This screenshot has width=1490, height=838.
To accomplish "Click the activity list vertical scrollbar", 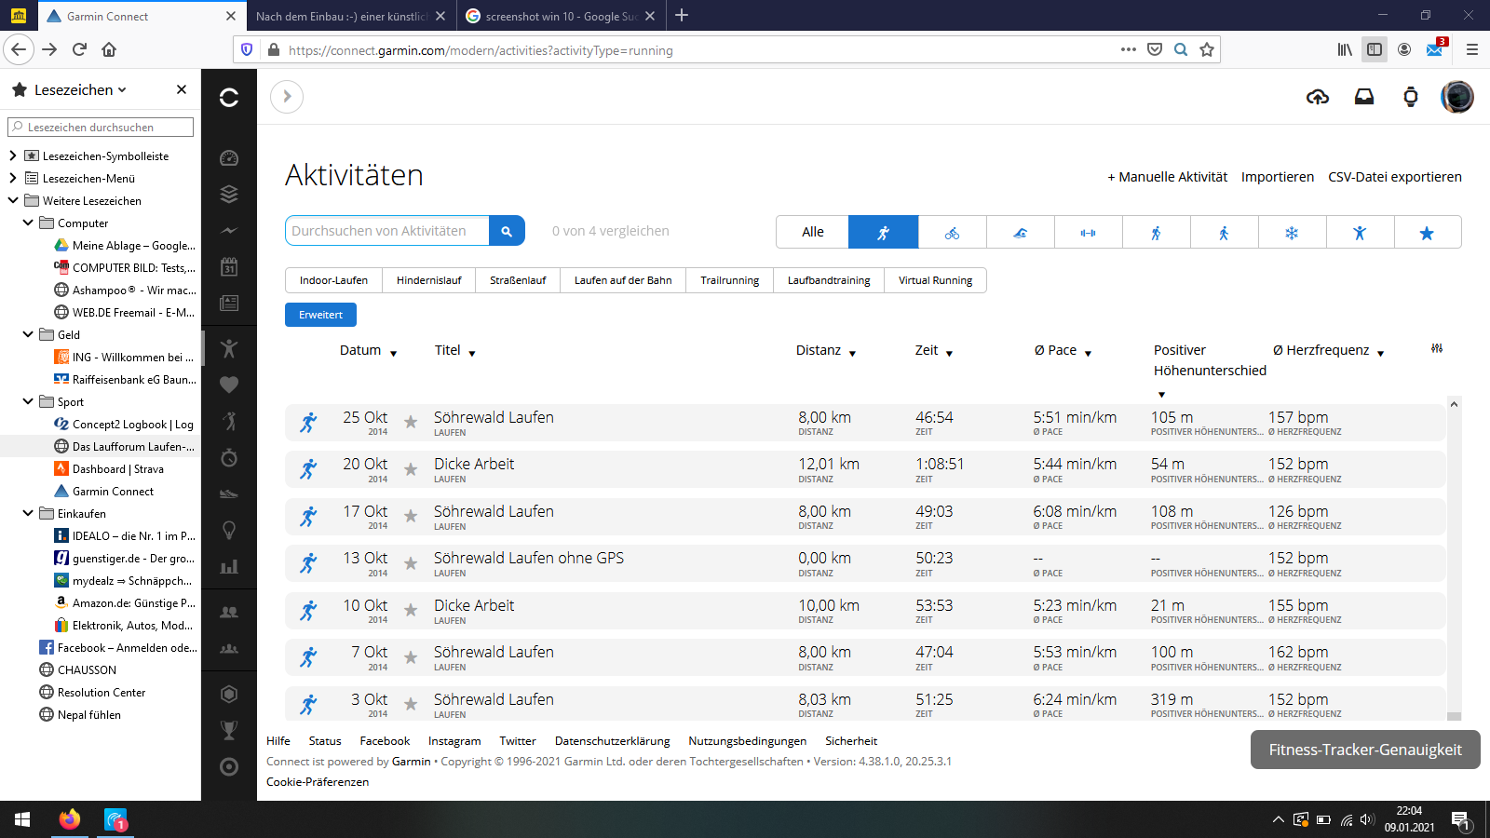I will 1454,559.
